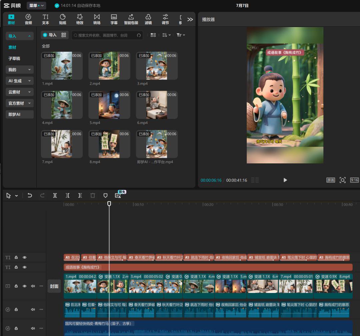Open the 音频 audio panel
This screenshot has width=360, height=336.
(28, 19)
